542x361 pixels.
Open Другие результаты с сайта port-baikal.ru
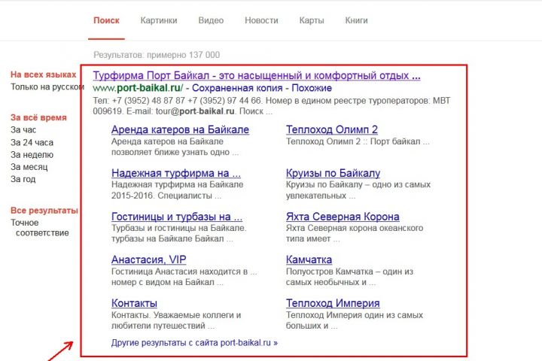(x=194, y=343)
